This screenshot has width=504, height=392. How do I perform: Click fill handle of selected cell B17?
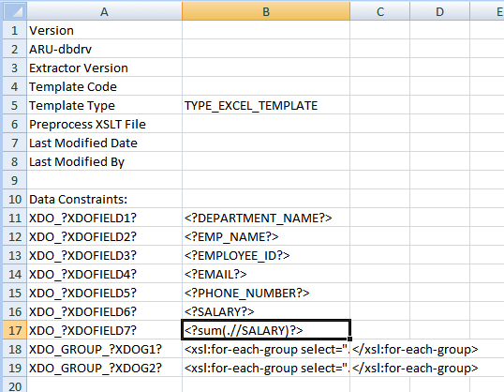(x=349, y=339)
